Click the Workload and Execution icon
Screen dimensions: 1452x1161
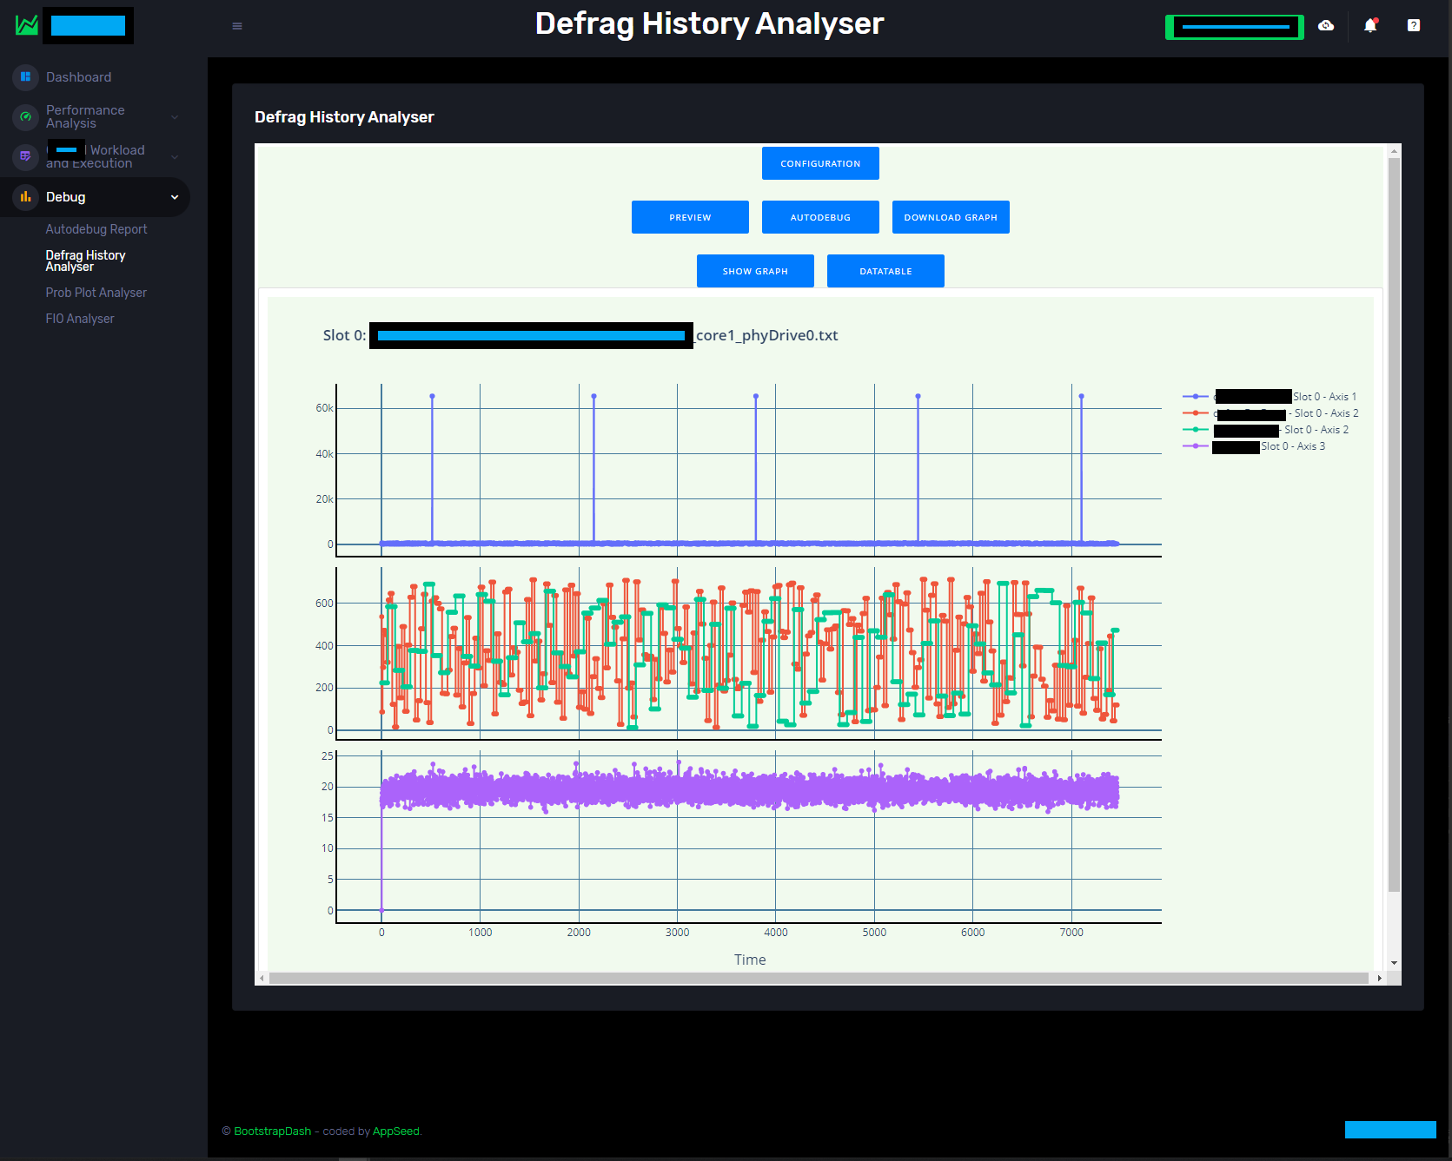(25, 156)
